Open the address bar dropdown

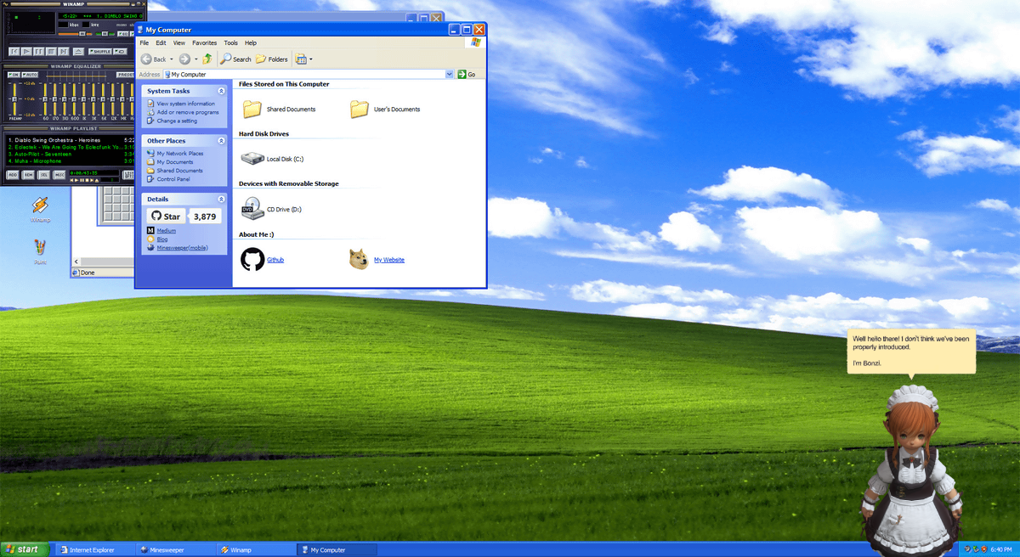point(450,75)
